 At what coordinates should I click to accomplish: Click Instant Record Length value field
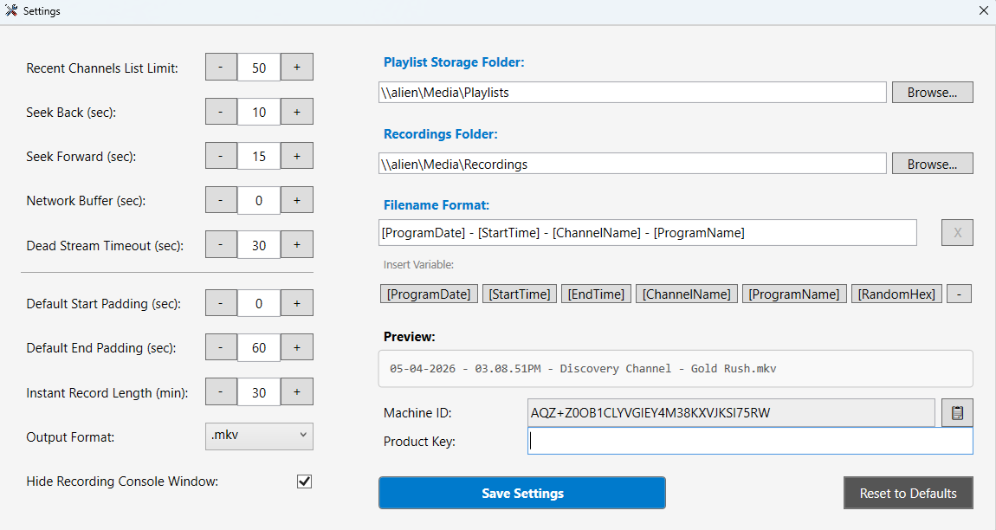coord(259,392)
